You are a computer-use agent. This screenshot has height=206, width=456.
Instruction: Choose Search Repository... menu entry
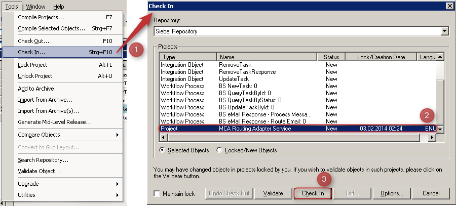click(x=62, y=160)
